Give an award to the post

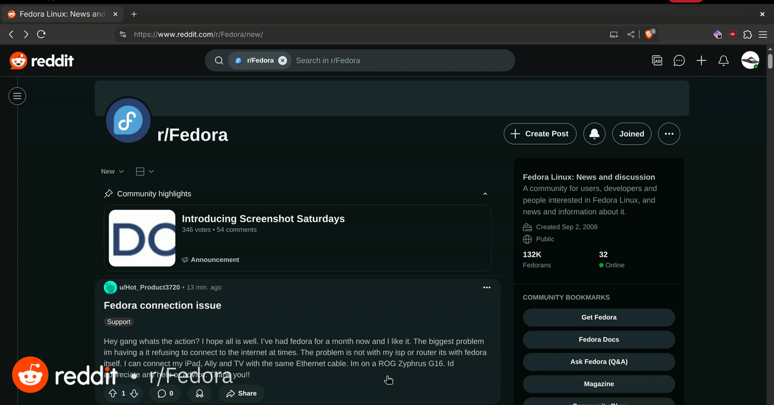point(200,393)
